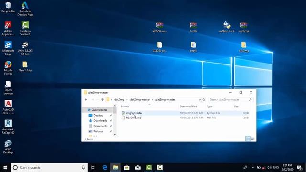This screenshot has width=306, height=172.
Task: Select Unity 5.6.0f3 desktop shortcut
Action: [25, 48]
